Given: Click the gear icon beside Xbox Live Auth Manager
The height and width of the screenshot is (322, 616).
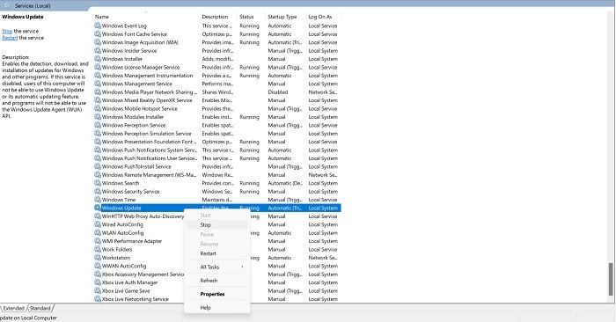Looking at the screenshot, I should click(x=98, y=282).
